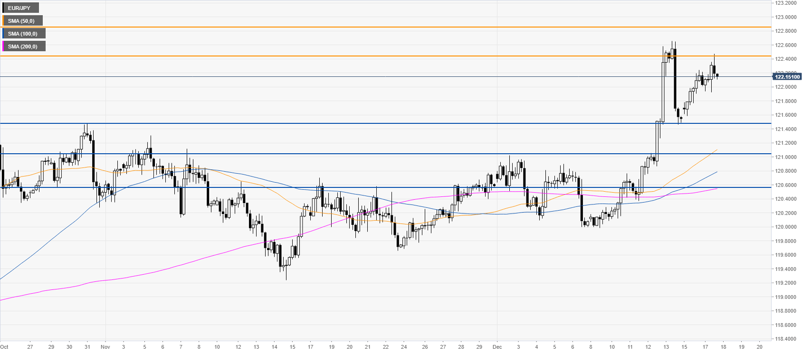Click the Dec label on time axis
The width and height of the screenshot is (811, 353).
pyautogui.click(x=497, y=347)
